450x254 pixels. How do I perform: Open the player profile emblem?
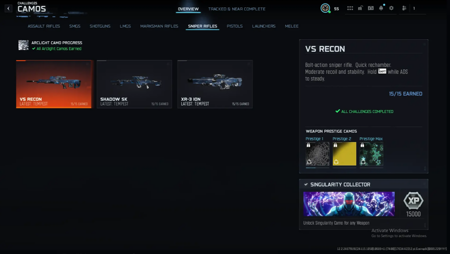pos(325,8)
